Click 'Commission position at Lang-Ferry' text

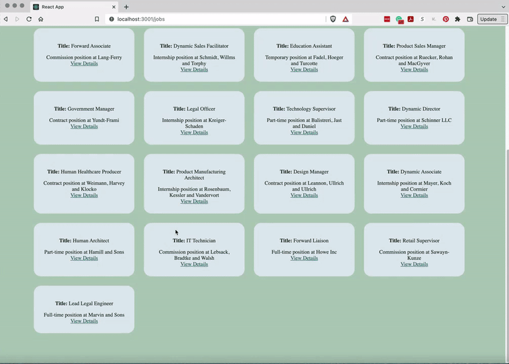click(84, 57)
